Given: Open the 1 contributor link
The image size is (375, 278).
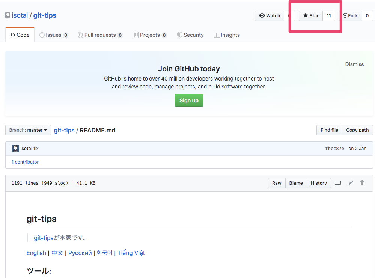Looking at the screenshot, I should [x=25, y=162].
